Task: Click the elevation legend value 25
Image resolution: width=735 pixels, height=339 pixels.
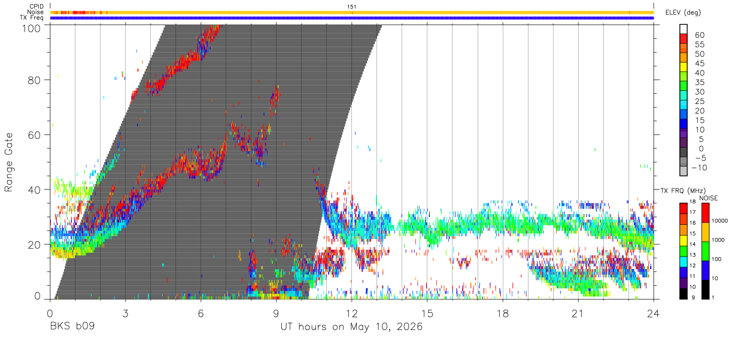Action: click(698, 101)
